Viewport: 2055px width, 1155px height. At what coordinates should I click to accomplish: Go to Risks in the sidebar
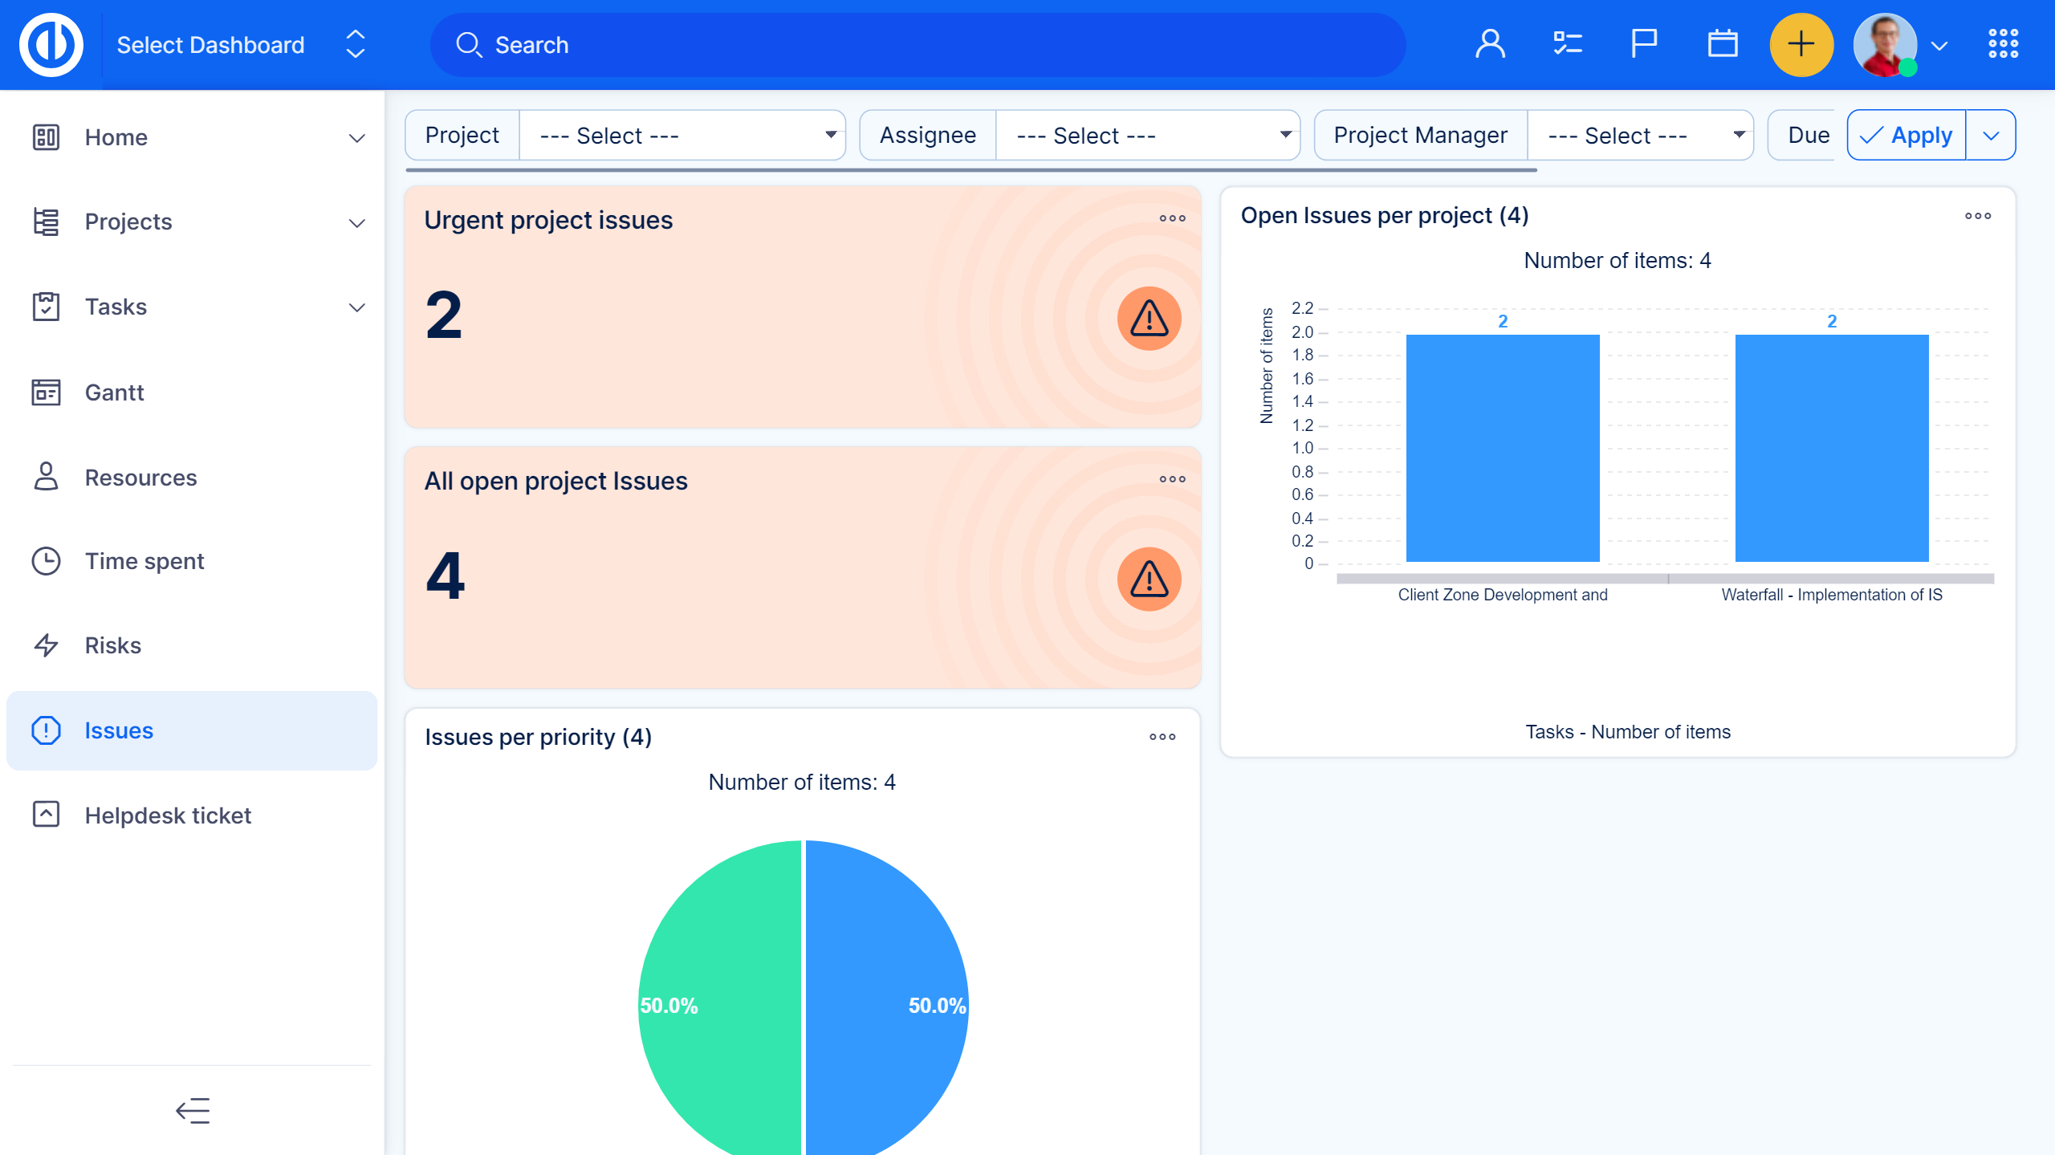(x=112, y=645)
